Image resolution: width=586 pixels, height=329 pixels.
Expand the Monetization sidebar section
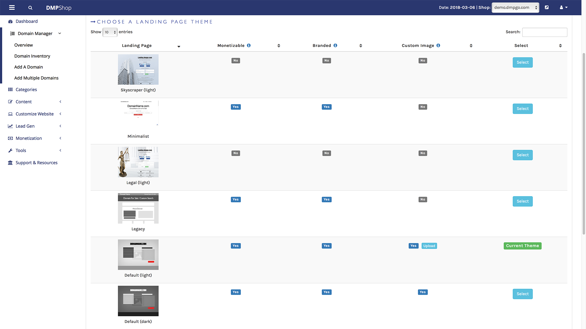pyautogui.click(x=29, y=138)
